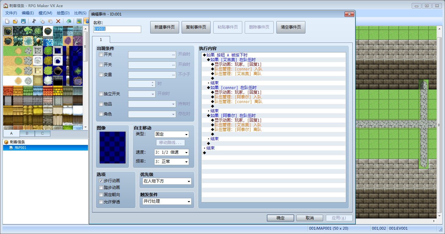Viewport: 445px width, 234px height.
Task: Open the 触发条件 dropdown showing 并行处理
Action: [x=167, y=201]
